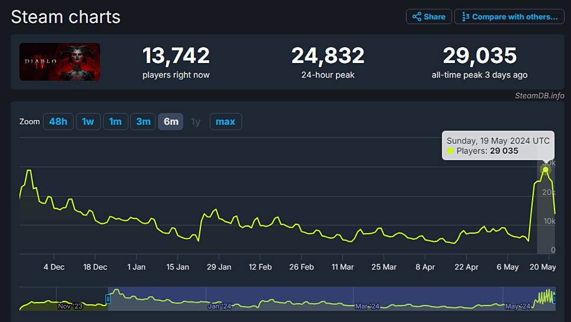Click the left navigator range handle
The height and width of the screenshot is (322, 571).
(108, 298)
